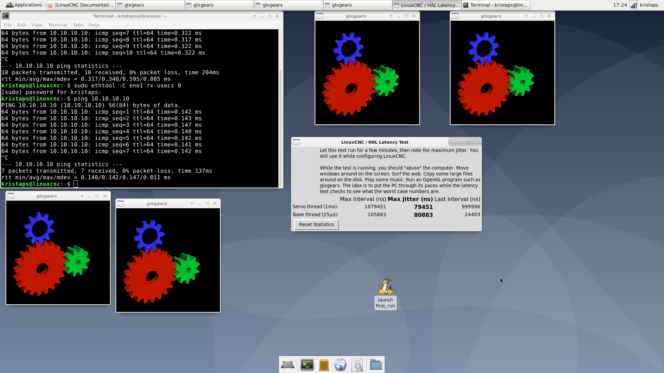The image size is (664, 373).
Task: Click the 'Base thread (25µs):' label
Action: tap(315, 214)
